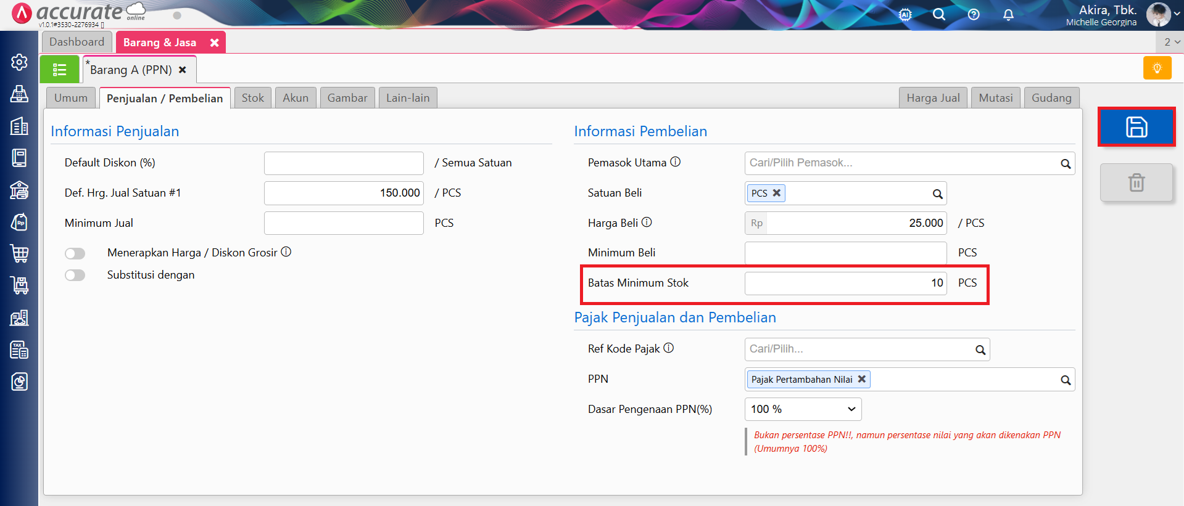
Task: Open the help question mark icon
Action: coord(974,14)
